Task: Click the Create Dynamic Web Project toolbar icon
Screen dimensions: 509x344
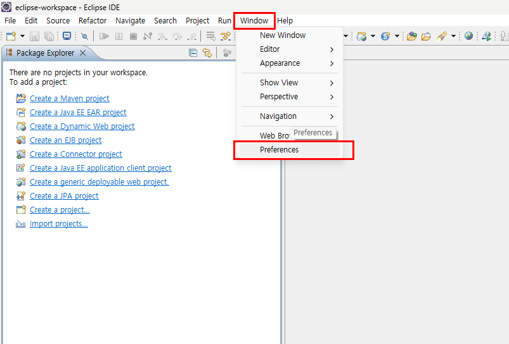Action: click(361, 36)
